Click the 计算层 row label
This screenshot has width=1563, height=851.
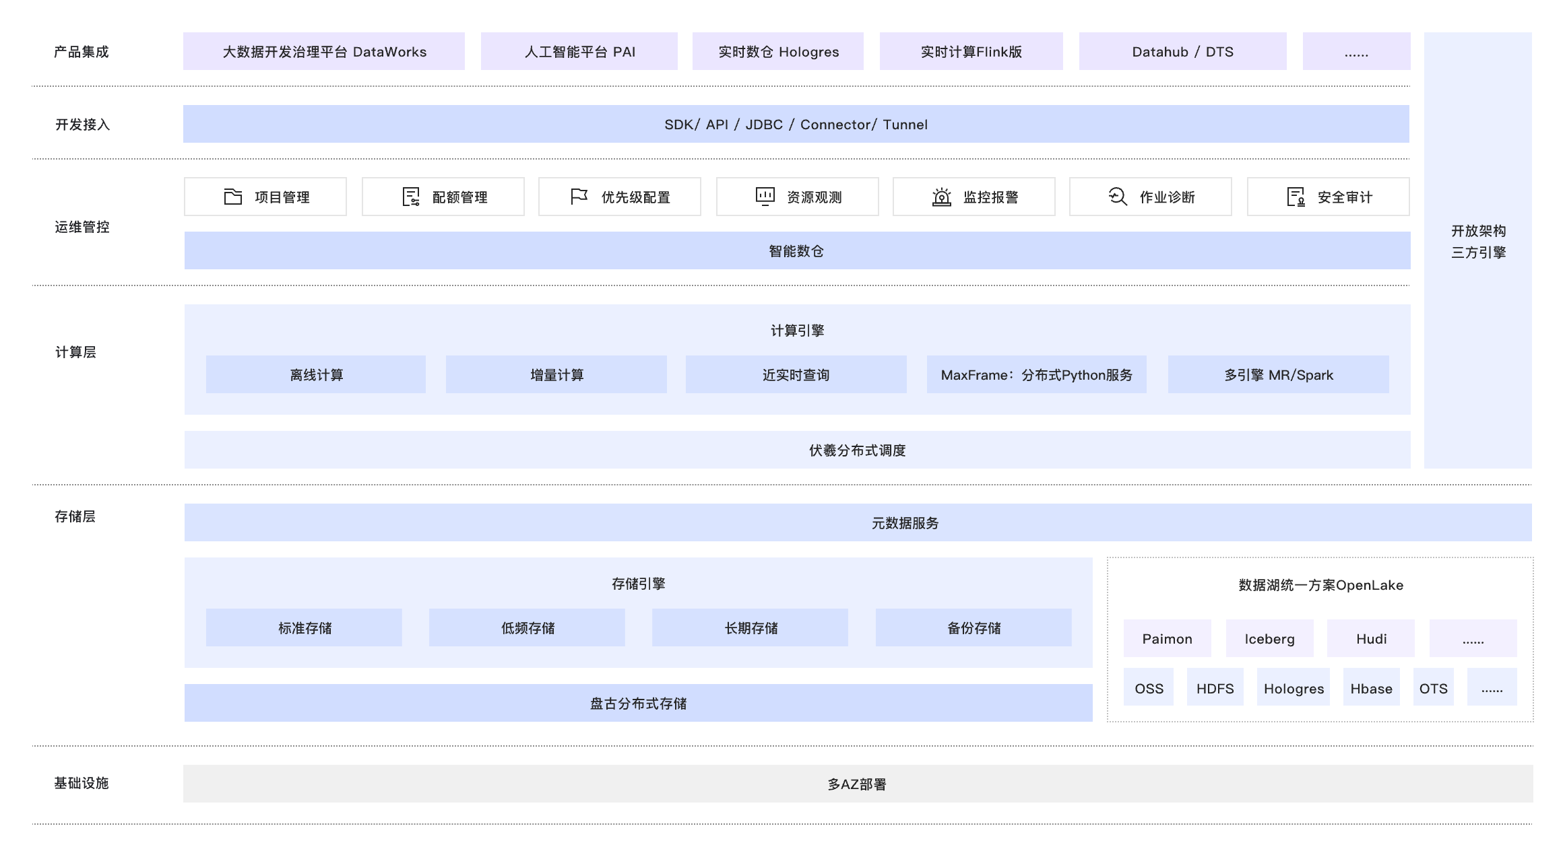(x=75, y=352)
